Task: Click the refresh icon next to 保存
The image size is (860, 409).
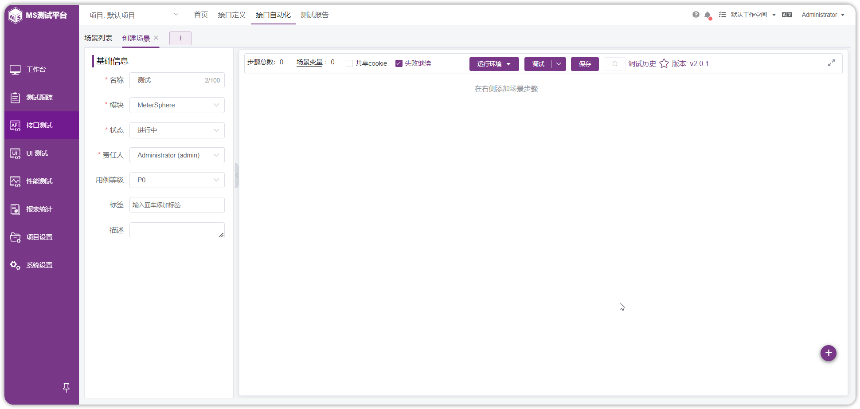Action: click(x=614, y=64)
